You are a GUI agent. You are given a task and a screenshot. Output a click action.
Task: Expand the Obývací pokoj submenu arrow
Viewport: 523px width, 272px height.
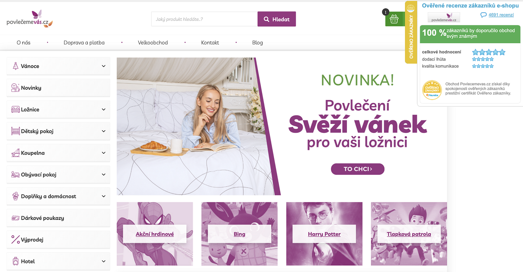[103, 175]
